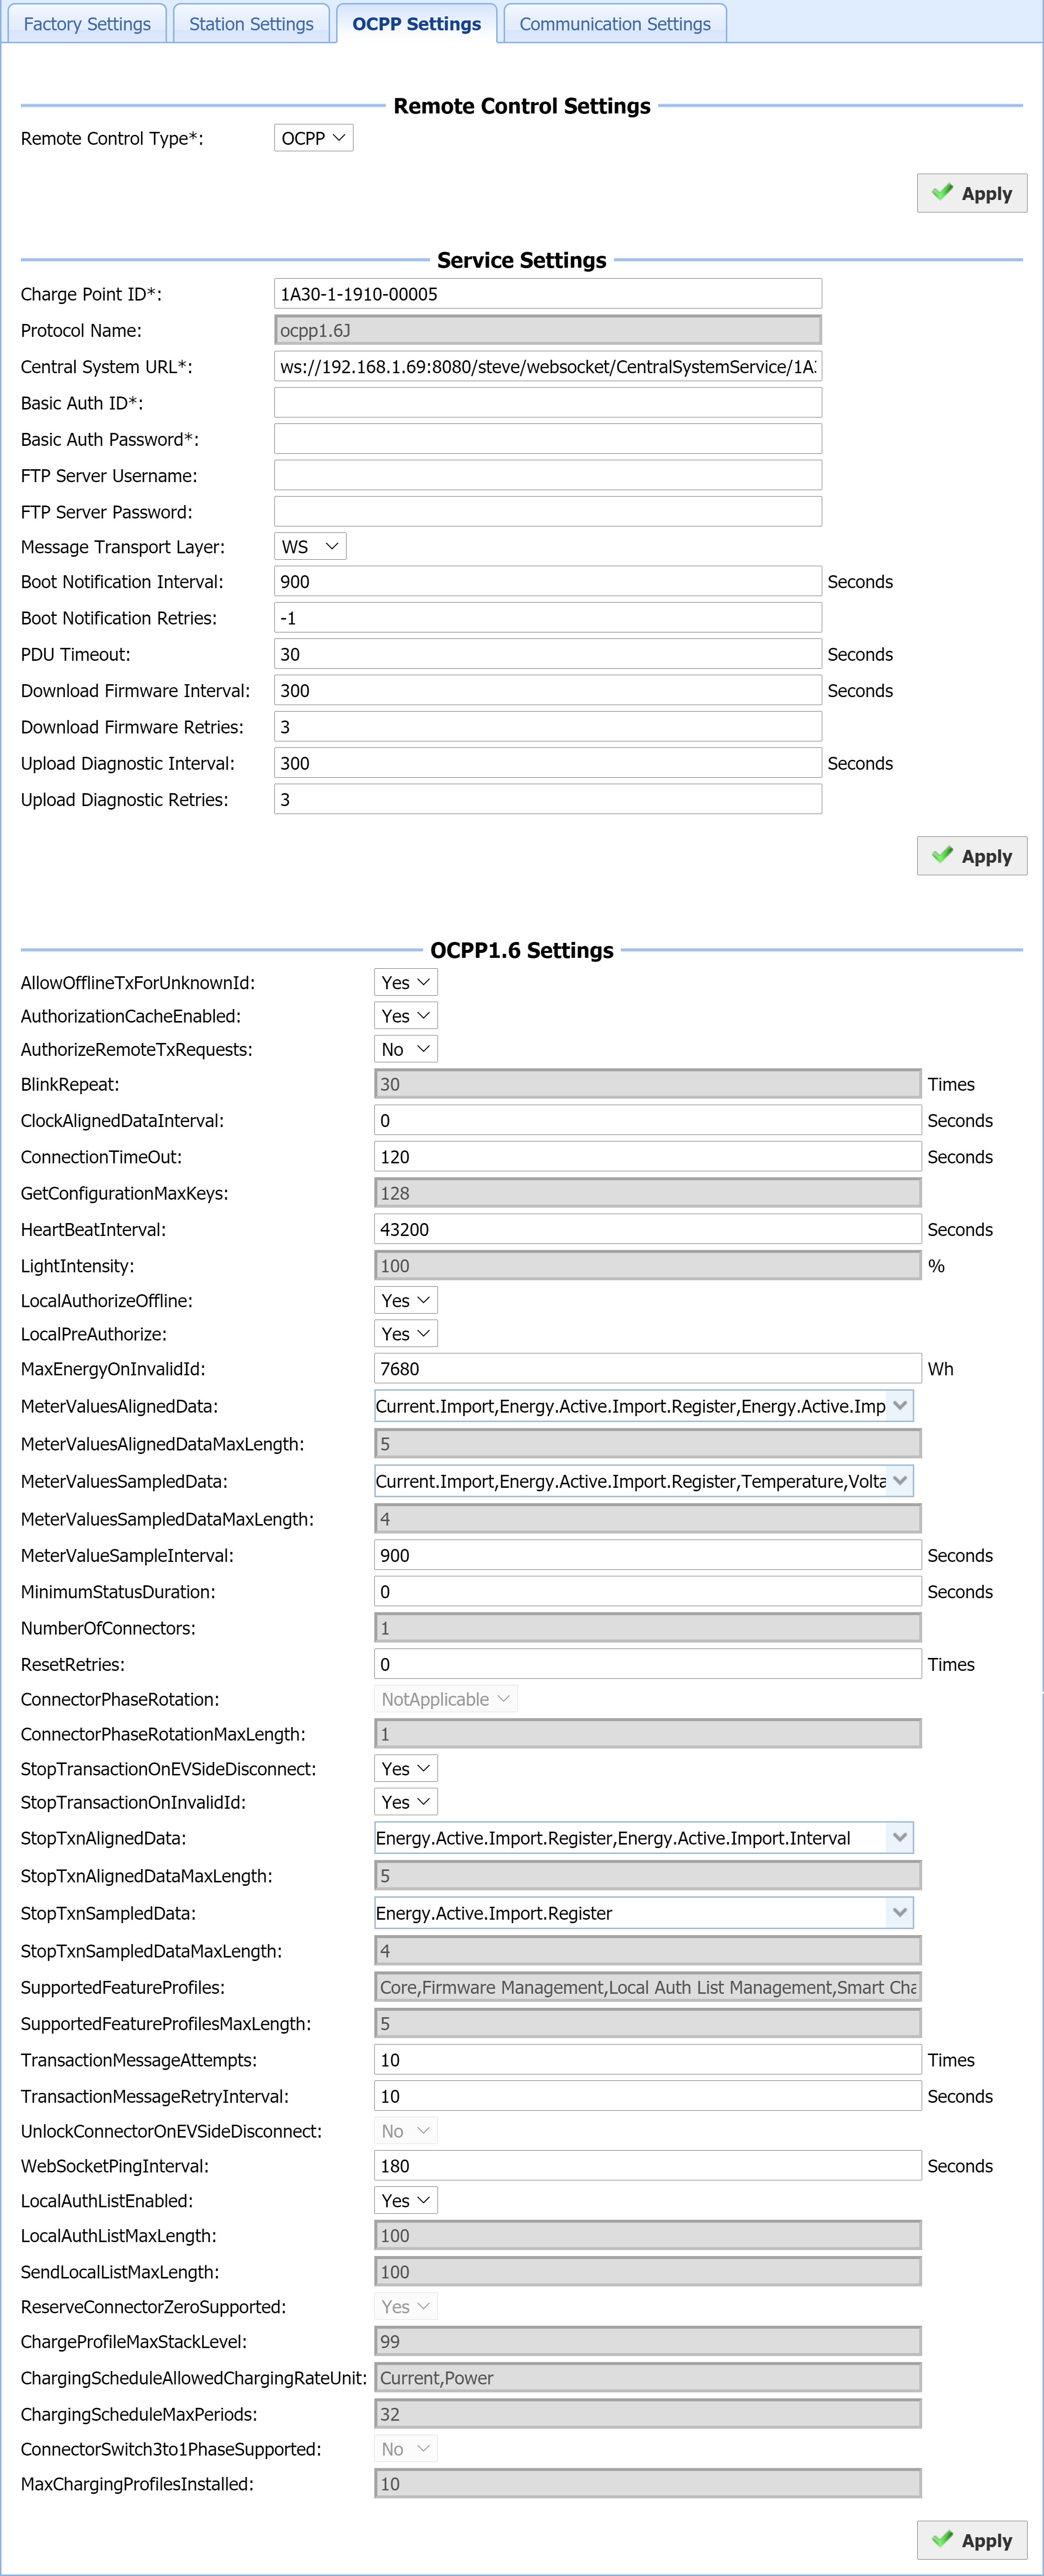The width and height of the screenshot is (1044, 2576).
Task: Edit the Boot Notification Interval value
Action: 547,582
